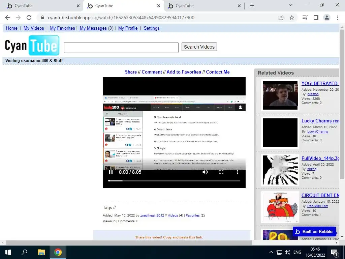The height and width of the screenshot is (259, 345).
Task: Click the Comment link above video
Action: coord(152,72)
